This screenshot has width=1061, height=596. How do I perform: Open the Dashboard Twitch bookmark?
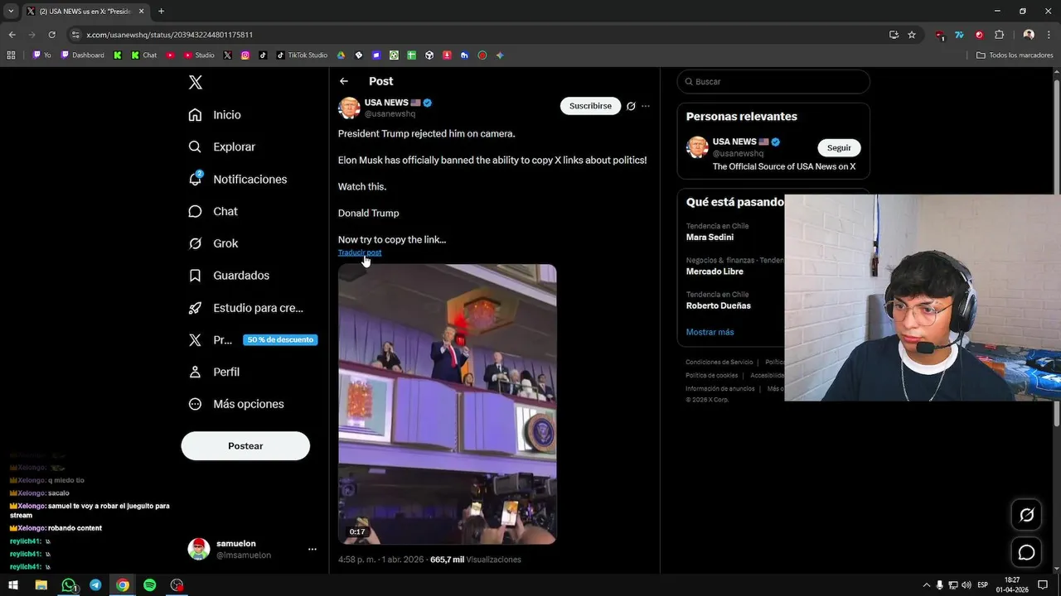(x=82, y=55)
